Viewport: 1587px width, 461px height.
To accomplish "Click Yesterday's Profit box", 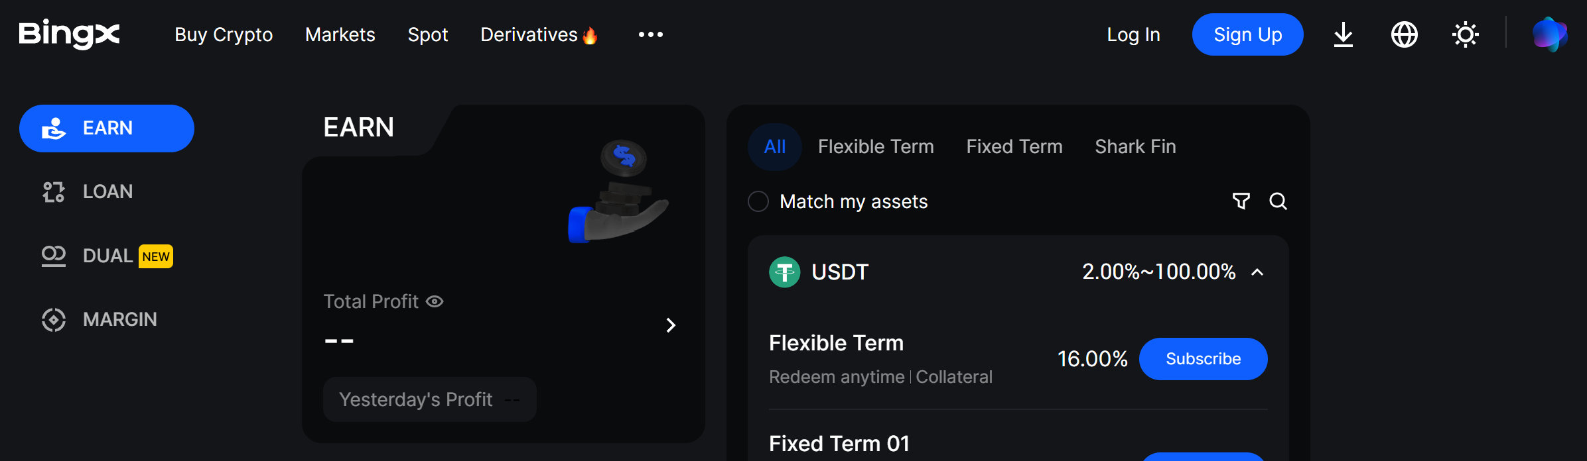I will coord(429,399).
